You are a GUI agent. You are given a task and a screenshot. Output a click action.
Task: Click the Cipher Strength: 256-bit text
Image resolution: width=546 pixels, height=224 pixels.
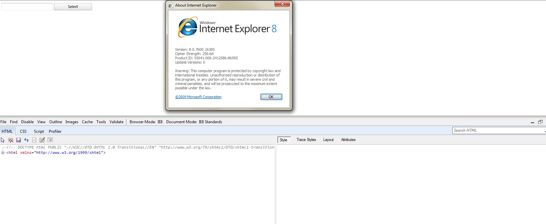[x=194, y=54]
